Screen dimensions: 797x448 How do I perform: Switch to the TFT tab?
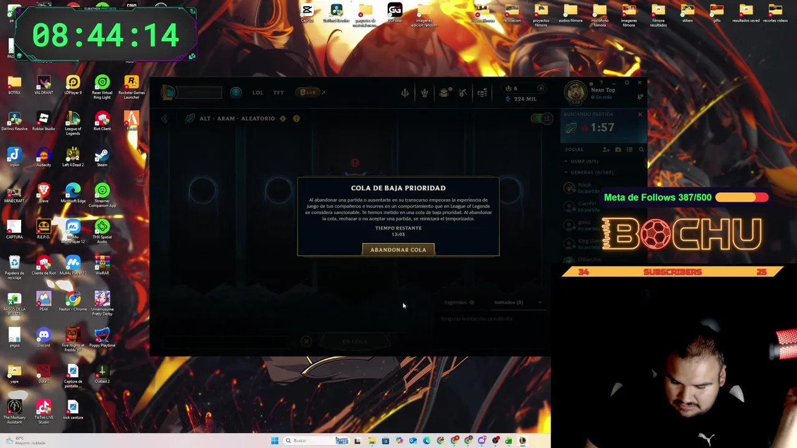coord(278,93)
